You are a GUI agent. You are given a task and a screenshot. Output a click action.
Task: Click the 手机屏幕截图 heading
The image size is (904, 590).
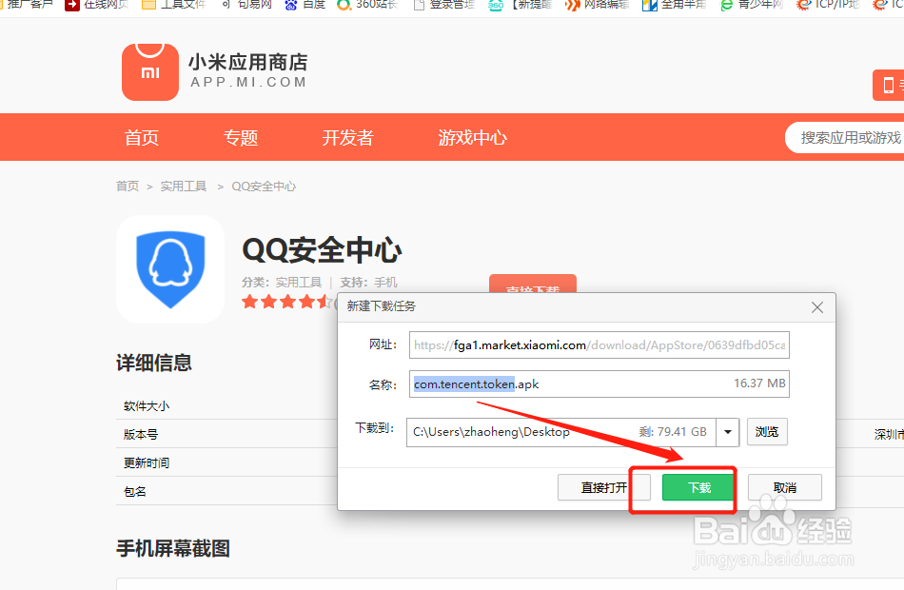173,548
